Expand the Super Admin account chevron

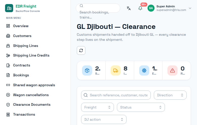coord(190,8)
